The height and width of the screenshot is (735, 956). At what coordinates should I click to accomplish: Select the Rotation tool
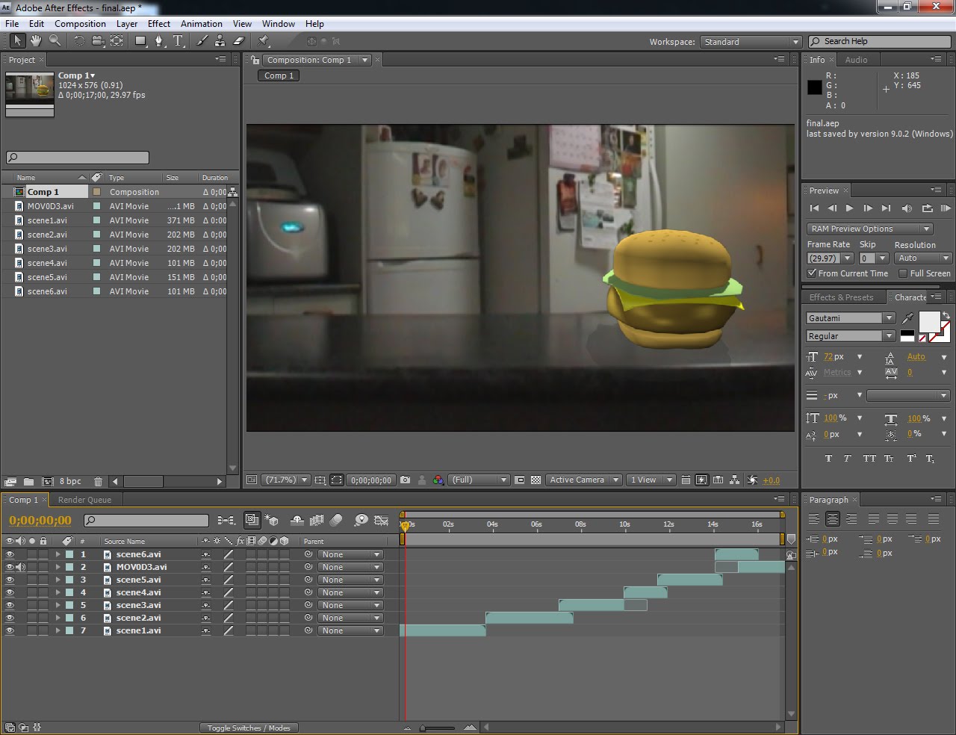(x=78, y=41)
